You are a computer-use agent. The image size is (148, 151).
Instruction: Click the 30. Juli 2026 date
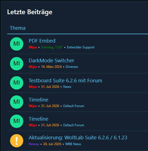click(x=52, y=144)
